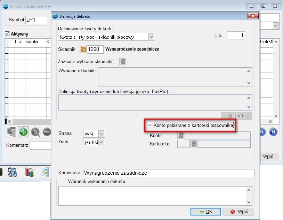The width and height of the screenshot is (283, 220).
Task: Click down scroll arrow of Schemat table
Action: (276, 116)
